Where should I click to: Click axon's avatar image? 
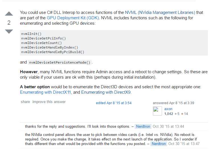pyautogui.click(x=157, y=111)
